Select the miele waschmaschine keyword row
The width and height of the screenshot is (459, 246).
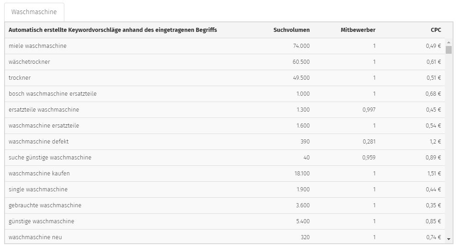tap(225, 46)
